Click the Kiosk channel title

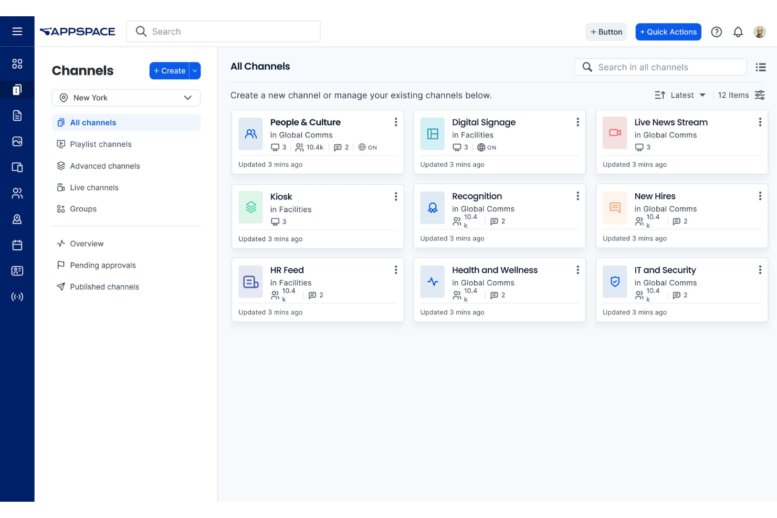[x=281, y=197]
